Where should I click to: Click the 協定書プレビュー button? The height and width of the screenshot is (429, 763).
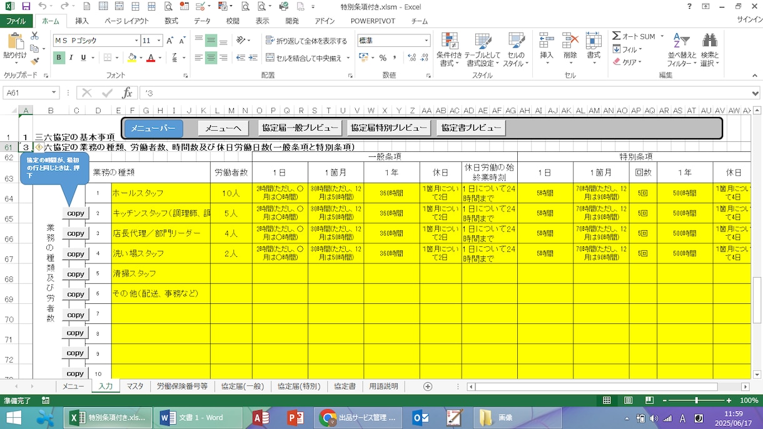pos(471,128)
